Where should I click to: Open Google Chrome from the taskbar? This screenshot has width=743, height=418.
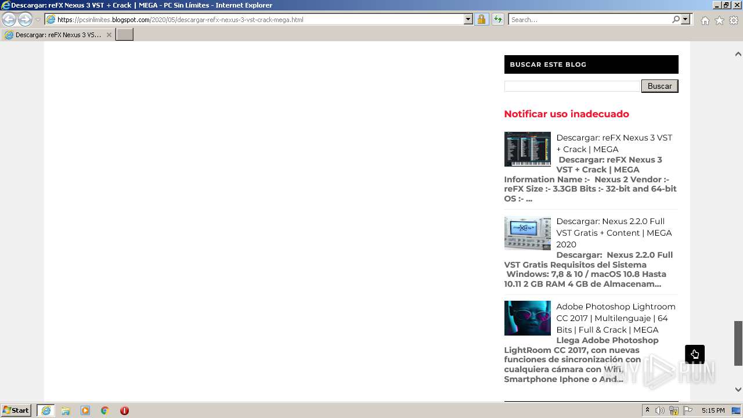[x=104, y=410]
